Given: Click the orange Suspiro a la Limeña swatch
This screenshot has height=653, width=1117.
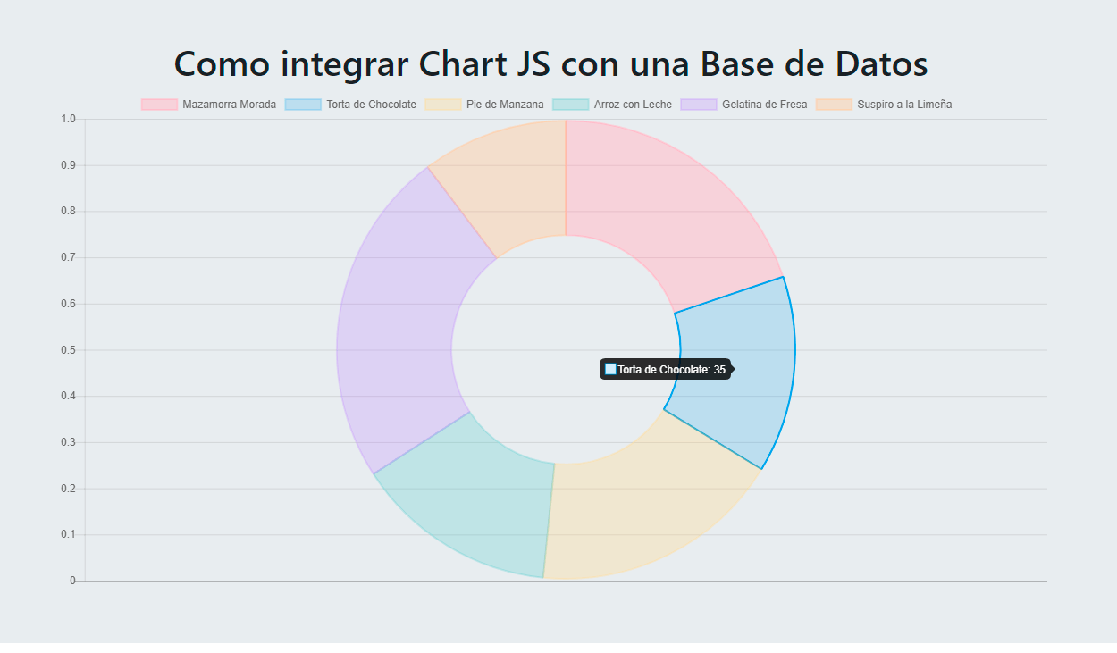Looking at the screenshot, I should pyautogui.click(x=834, y=105).
